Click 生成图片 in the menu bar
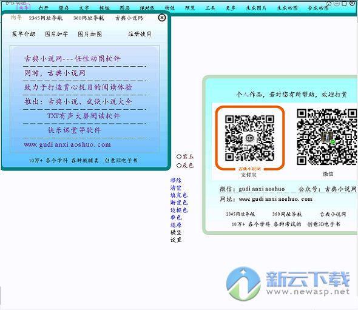 click(x=256, y=8)
